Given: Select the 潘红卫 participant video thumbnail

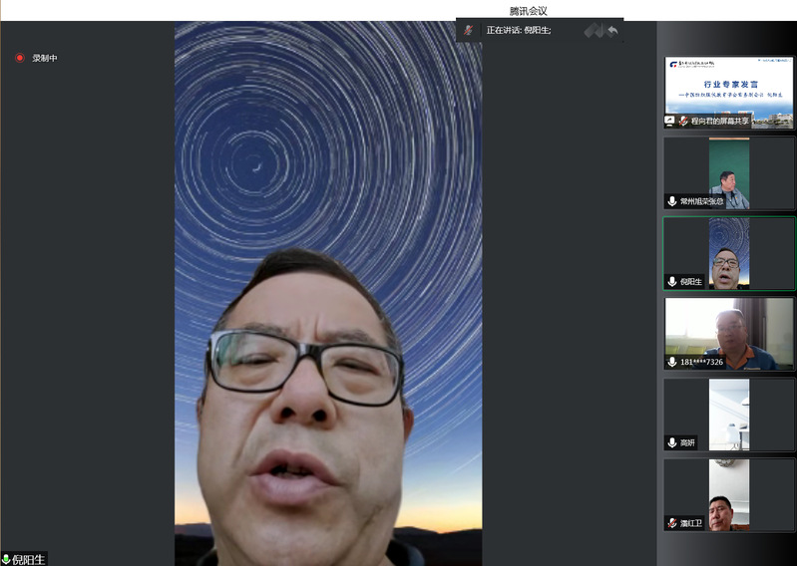Looking at the screenshot, I should 729,494.
